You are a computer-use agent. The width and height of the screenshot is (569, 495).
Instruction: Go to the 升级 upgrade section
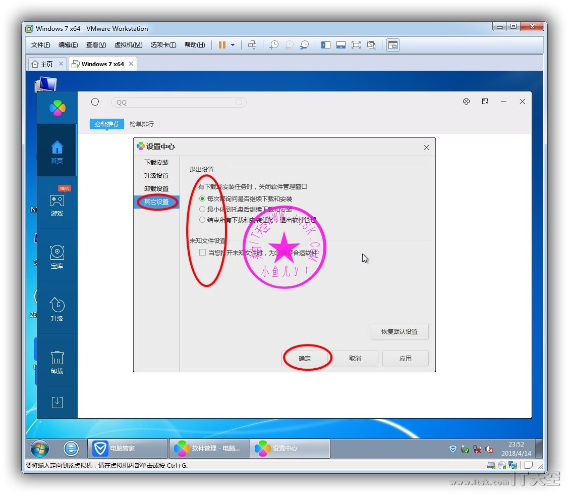pyautogui.click(x=57, y=309)
